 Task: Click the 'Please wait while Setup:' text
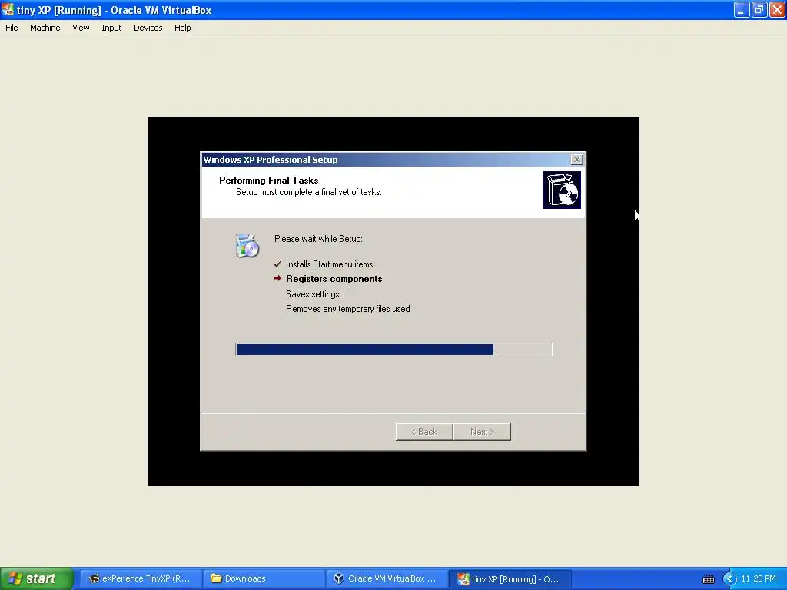318,239
